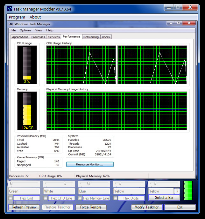Enable the Hex Digits checkbox
The image size is (205, 219).
(x=116, y=198)
